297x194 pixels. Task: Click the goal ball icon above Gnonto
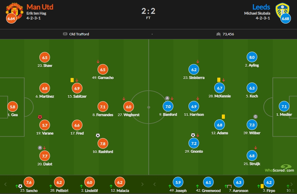click(193, 135)
